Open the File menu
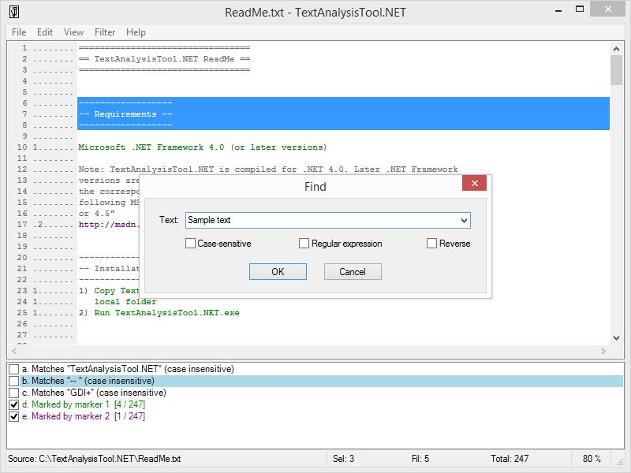The height and width of the screenshot is (473, 631). (19, 32)
